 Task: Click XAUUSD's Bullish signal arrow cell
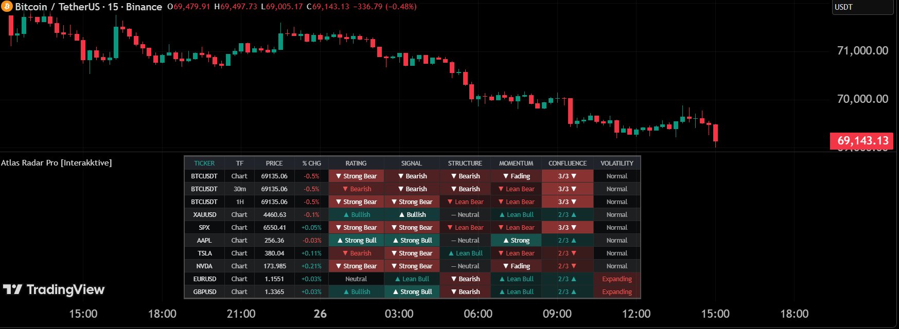pyautogui.click(x=412, y=214)
